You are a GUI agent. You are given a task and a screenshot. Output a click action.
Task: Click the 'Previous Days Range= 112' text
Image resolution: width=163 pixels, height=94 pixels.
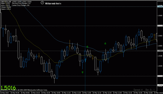[x=21, y=3]
